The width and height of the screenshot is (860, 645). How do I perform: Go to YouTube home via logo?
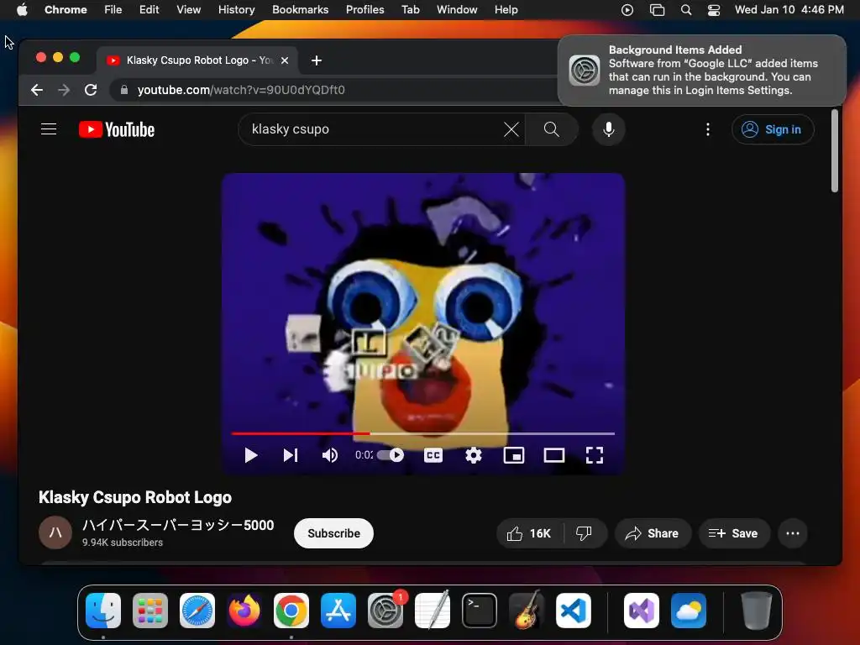pos(117,129)
